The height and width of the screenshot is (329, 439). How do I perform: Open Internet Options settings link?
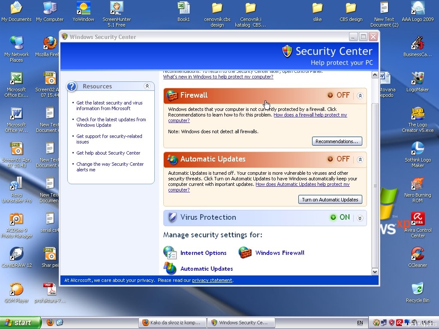(203, 253)
